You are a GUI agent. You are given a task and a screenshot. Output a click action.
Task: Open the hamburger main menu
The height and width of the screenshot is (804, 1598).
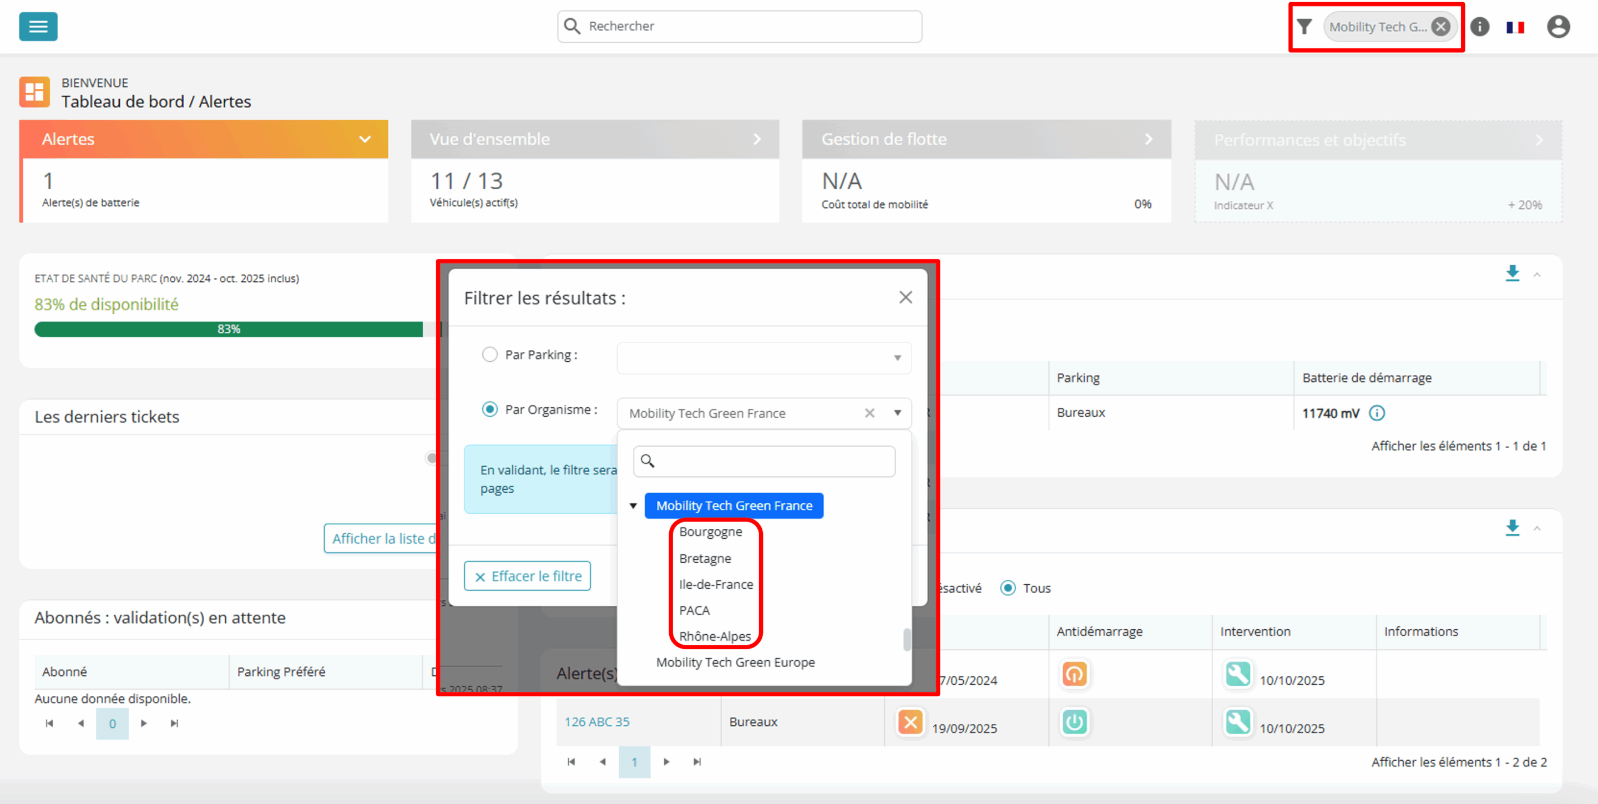pyautogui.click(x=38, y=26)
